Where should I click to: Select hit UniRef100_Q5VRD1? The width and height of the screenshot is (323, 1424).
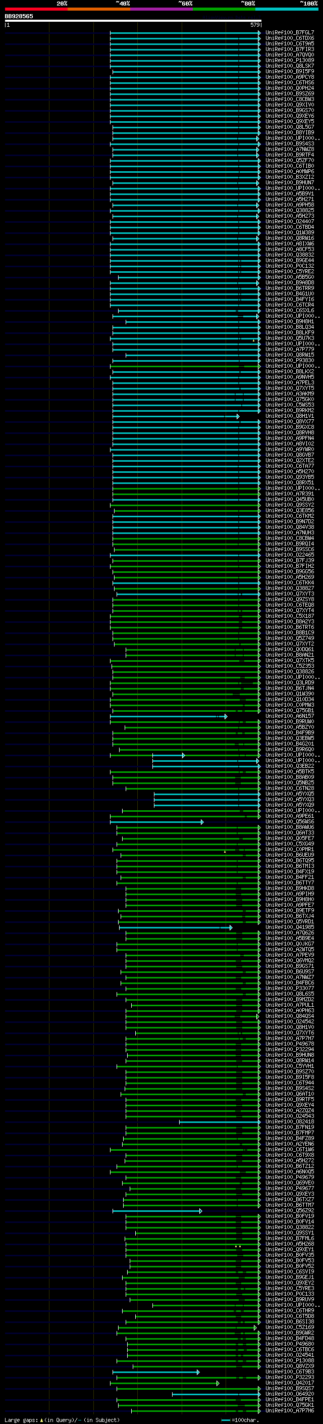[289, 921]
